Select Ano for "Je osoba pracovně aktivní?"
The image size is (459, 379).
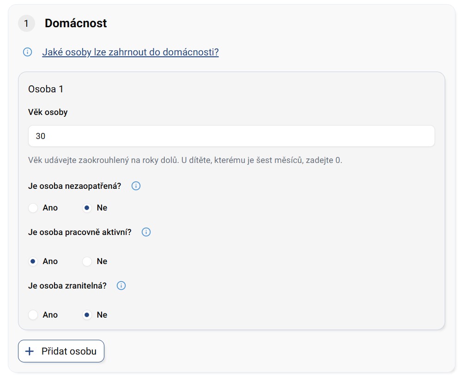[x=33, y=261]
